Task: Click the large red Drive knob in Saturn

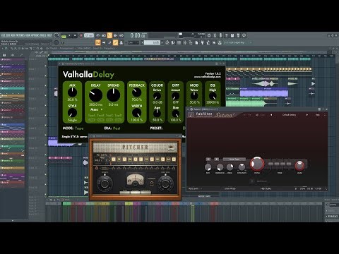Action: click(x=257, y=164)
